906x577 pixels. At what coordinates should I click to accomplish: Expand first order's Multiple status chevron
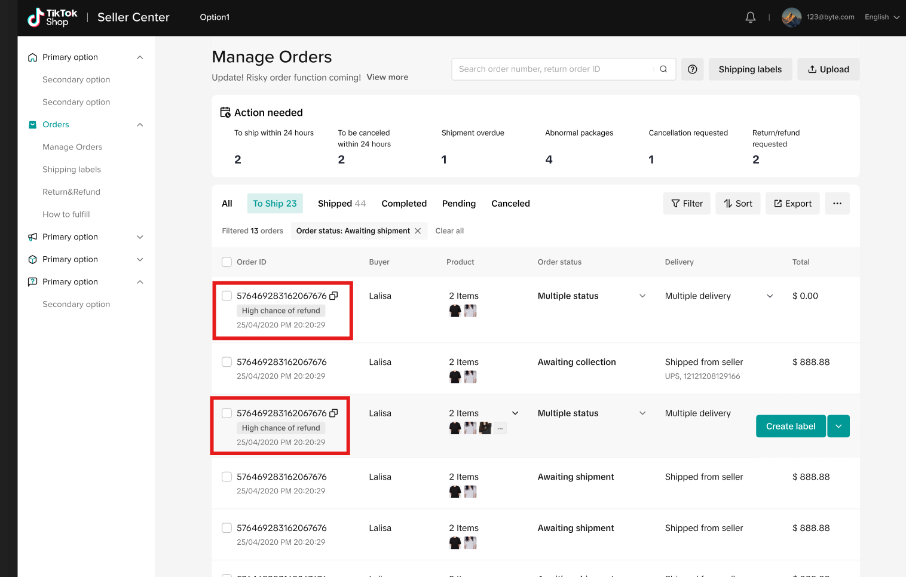pos(642,296)
